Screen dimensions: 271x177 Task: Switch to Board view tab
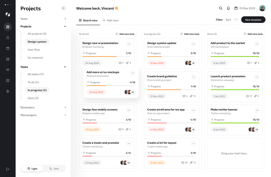[88, 20]
